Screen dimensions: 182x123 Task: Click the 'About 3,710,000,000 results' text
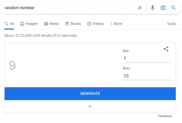[28, 35]
